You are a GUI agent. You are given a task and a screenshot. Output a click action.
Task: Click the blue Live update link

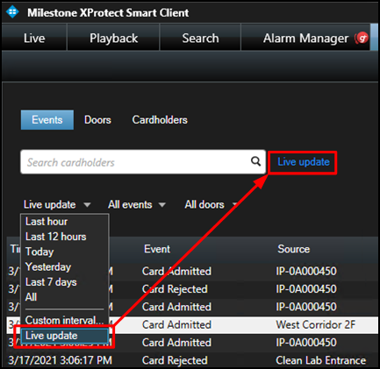(304, 162)
